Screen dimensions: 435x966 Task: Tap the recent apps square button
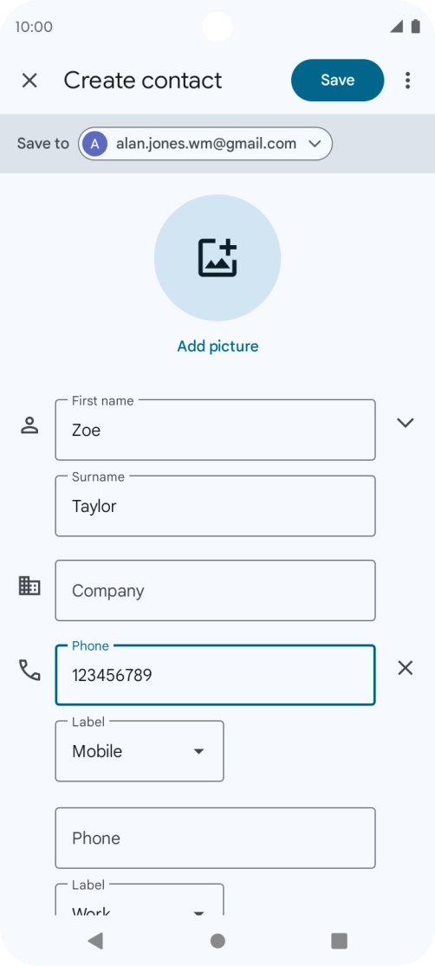(x=339, y=940)
